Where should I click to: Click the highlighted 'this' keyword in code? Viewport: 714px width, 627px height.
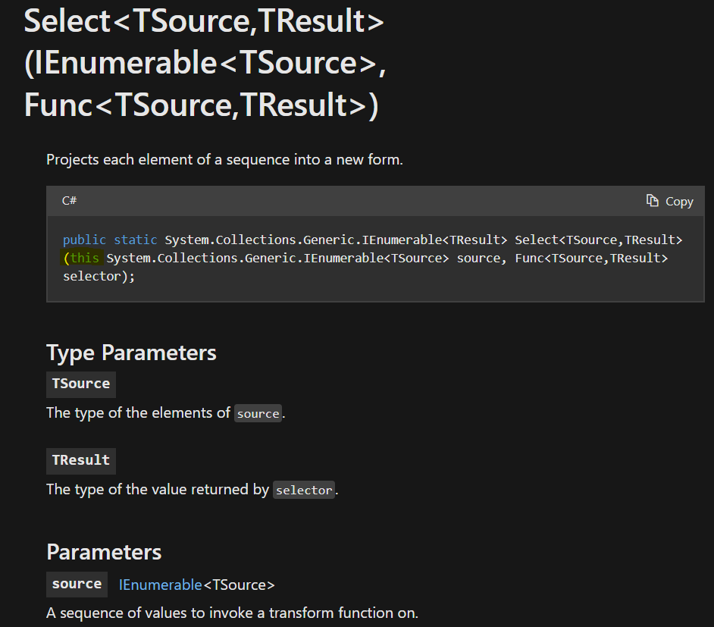click(83, 258)
